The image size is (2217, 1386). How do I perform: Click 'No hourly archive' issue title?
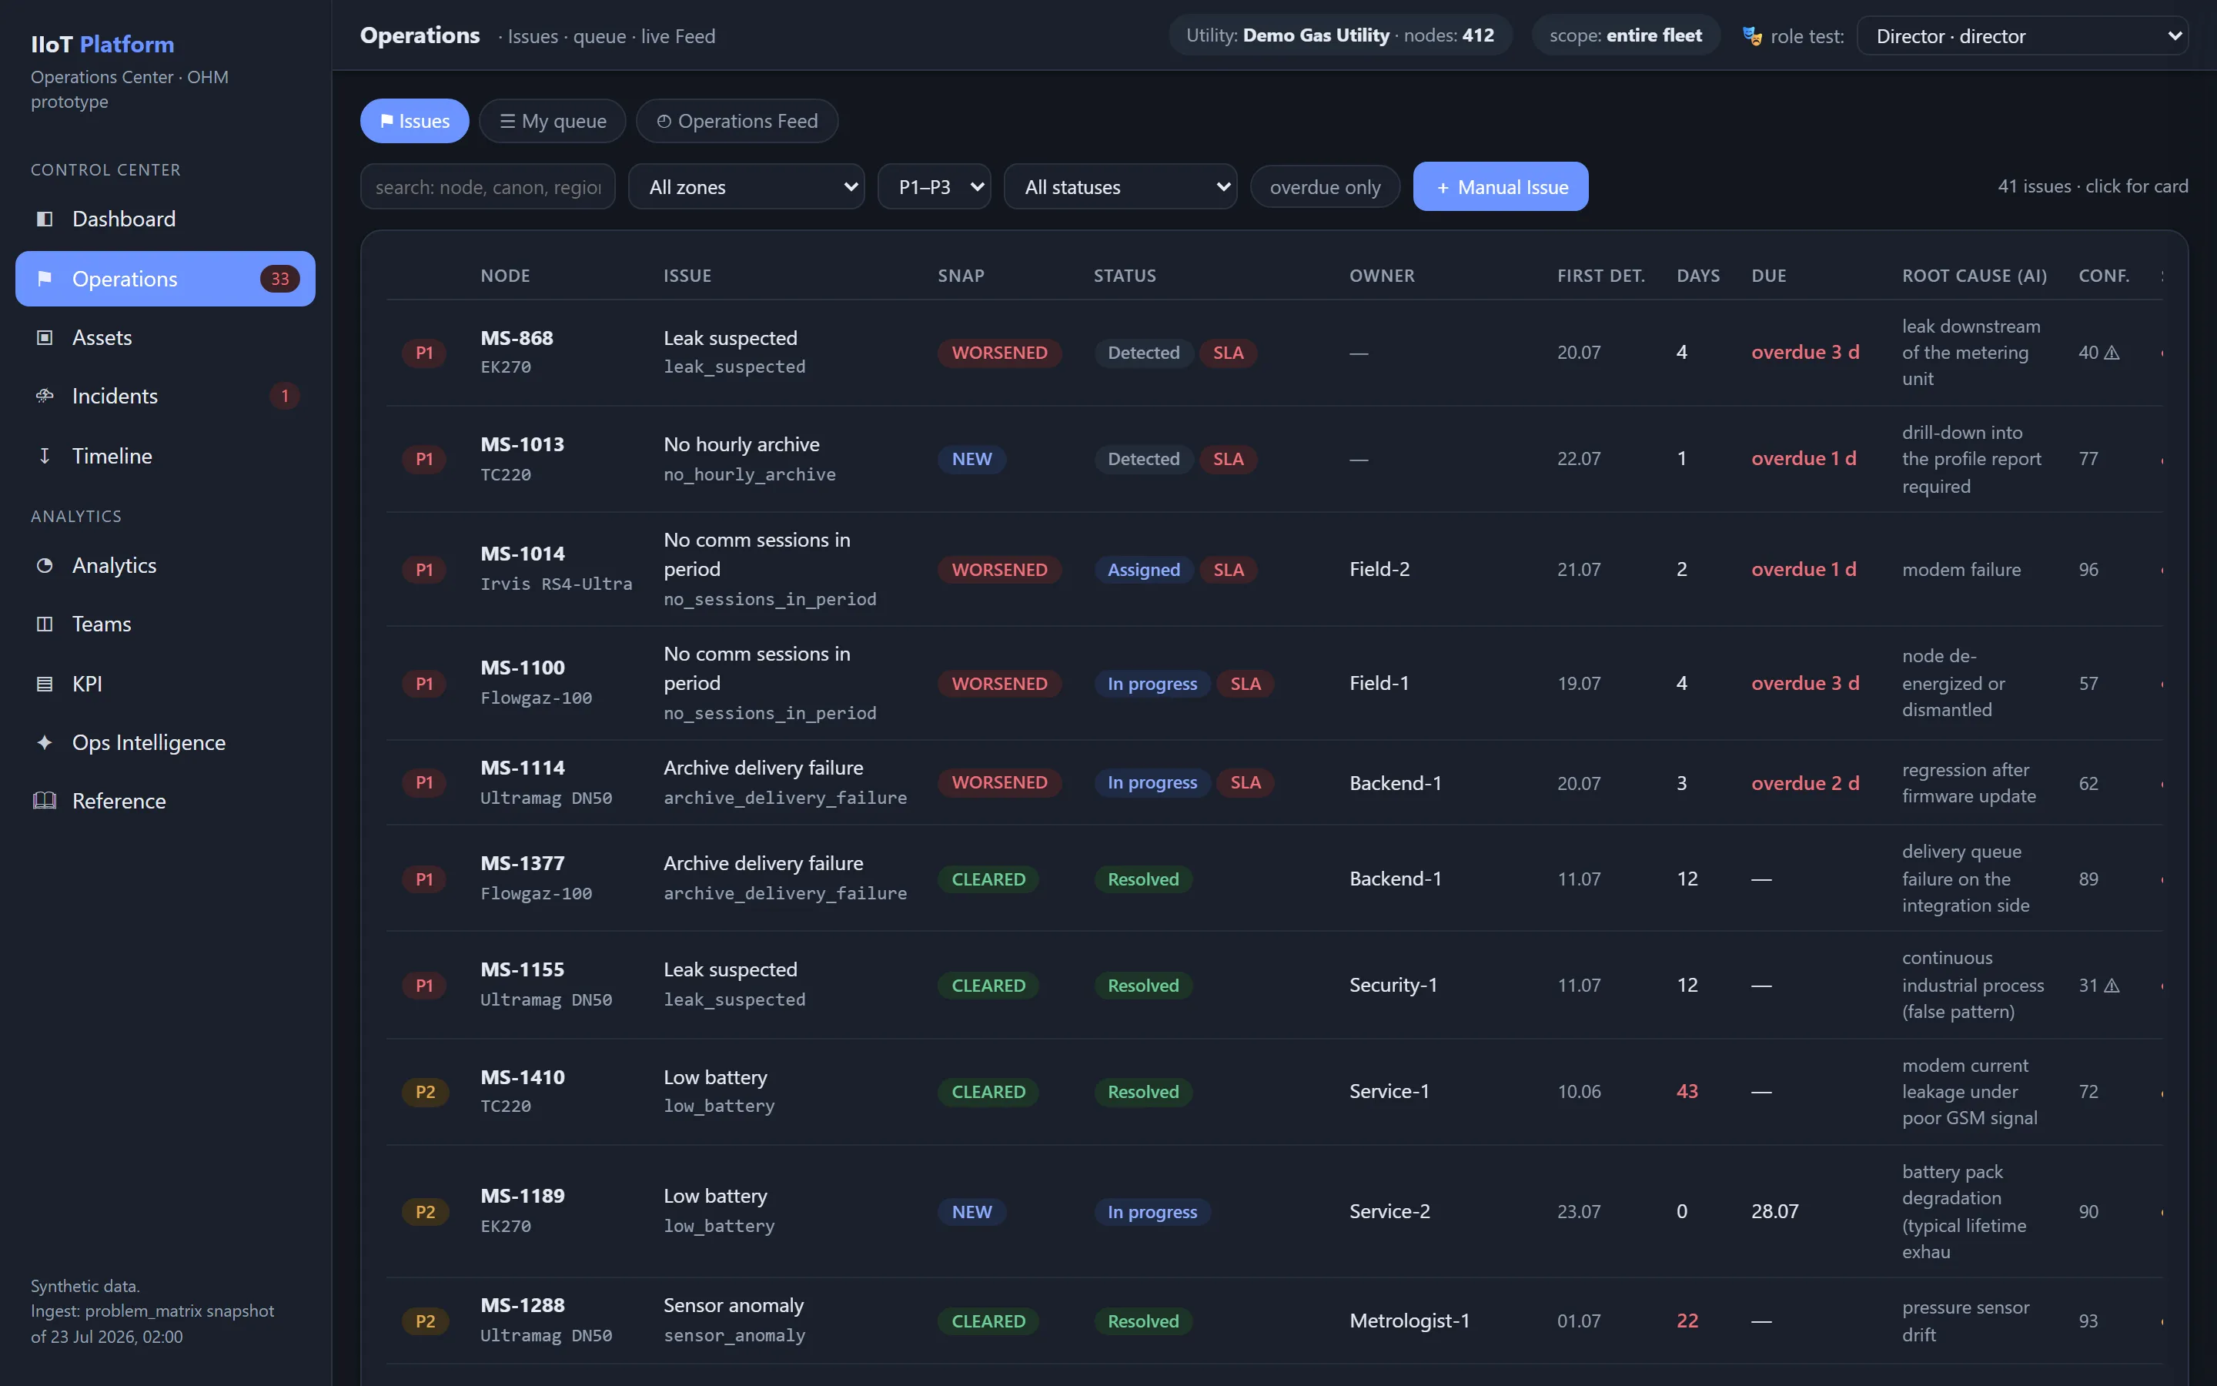tap(742, 444)
